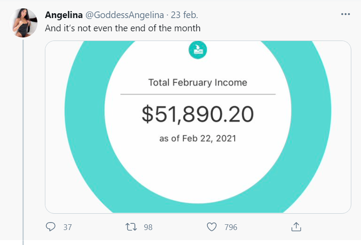Click the horizontal divider line under the heading

tap(198, 94)
